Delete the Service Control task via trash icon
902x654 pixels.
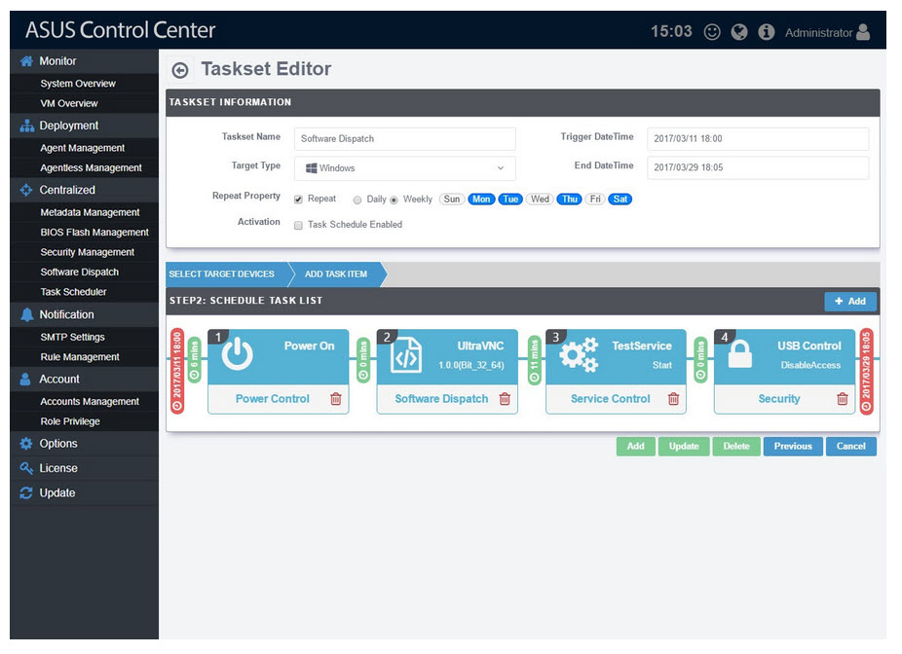pos(674,399)
